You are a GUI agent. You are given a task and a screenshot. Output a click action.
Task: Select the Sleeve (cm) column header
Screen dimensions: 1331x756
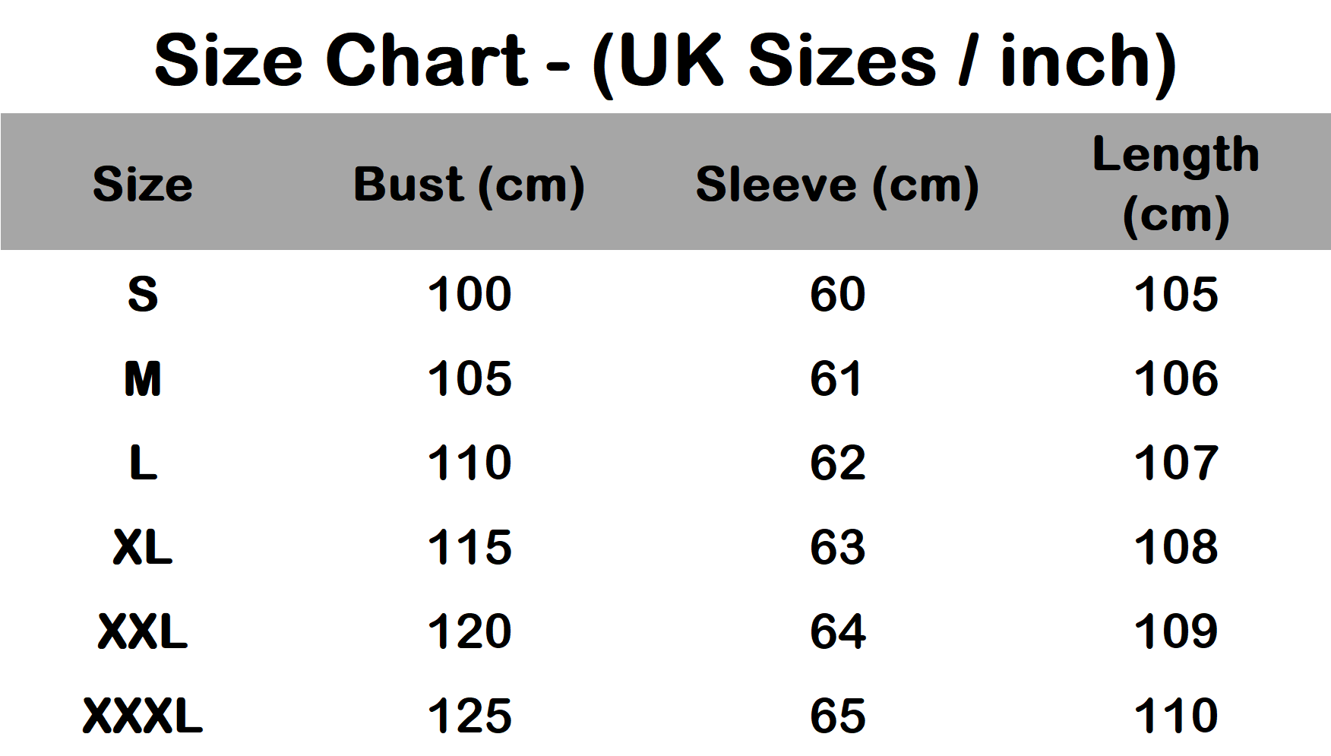coord(837,185)
